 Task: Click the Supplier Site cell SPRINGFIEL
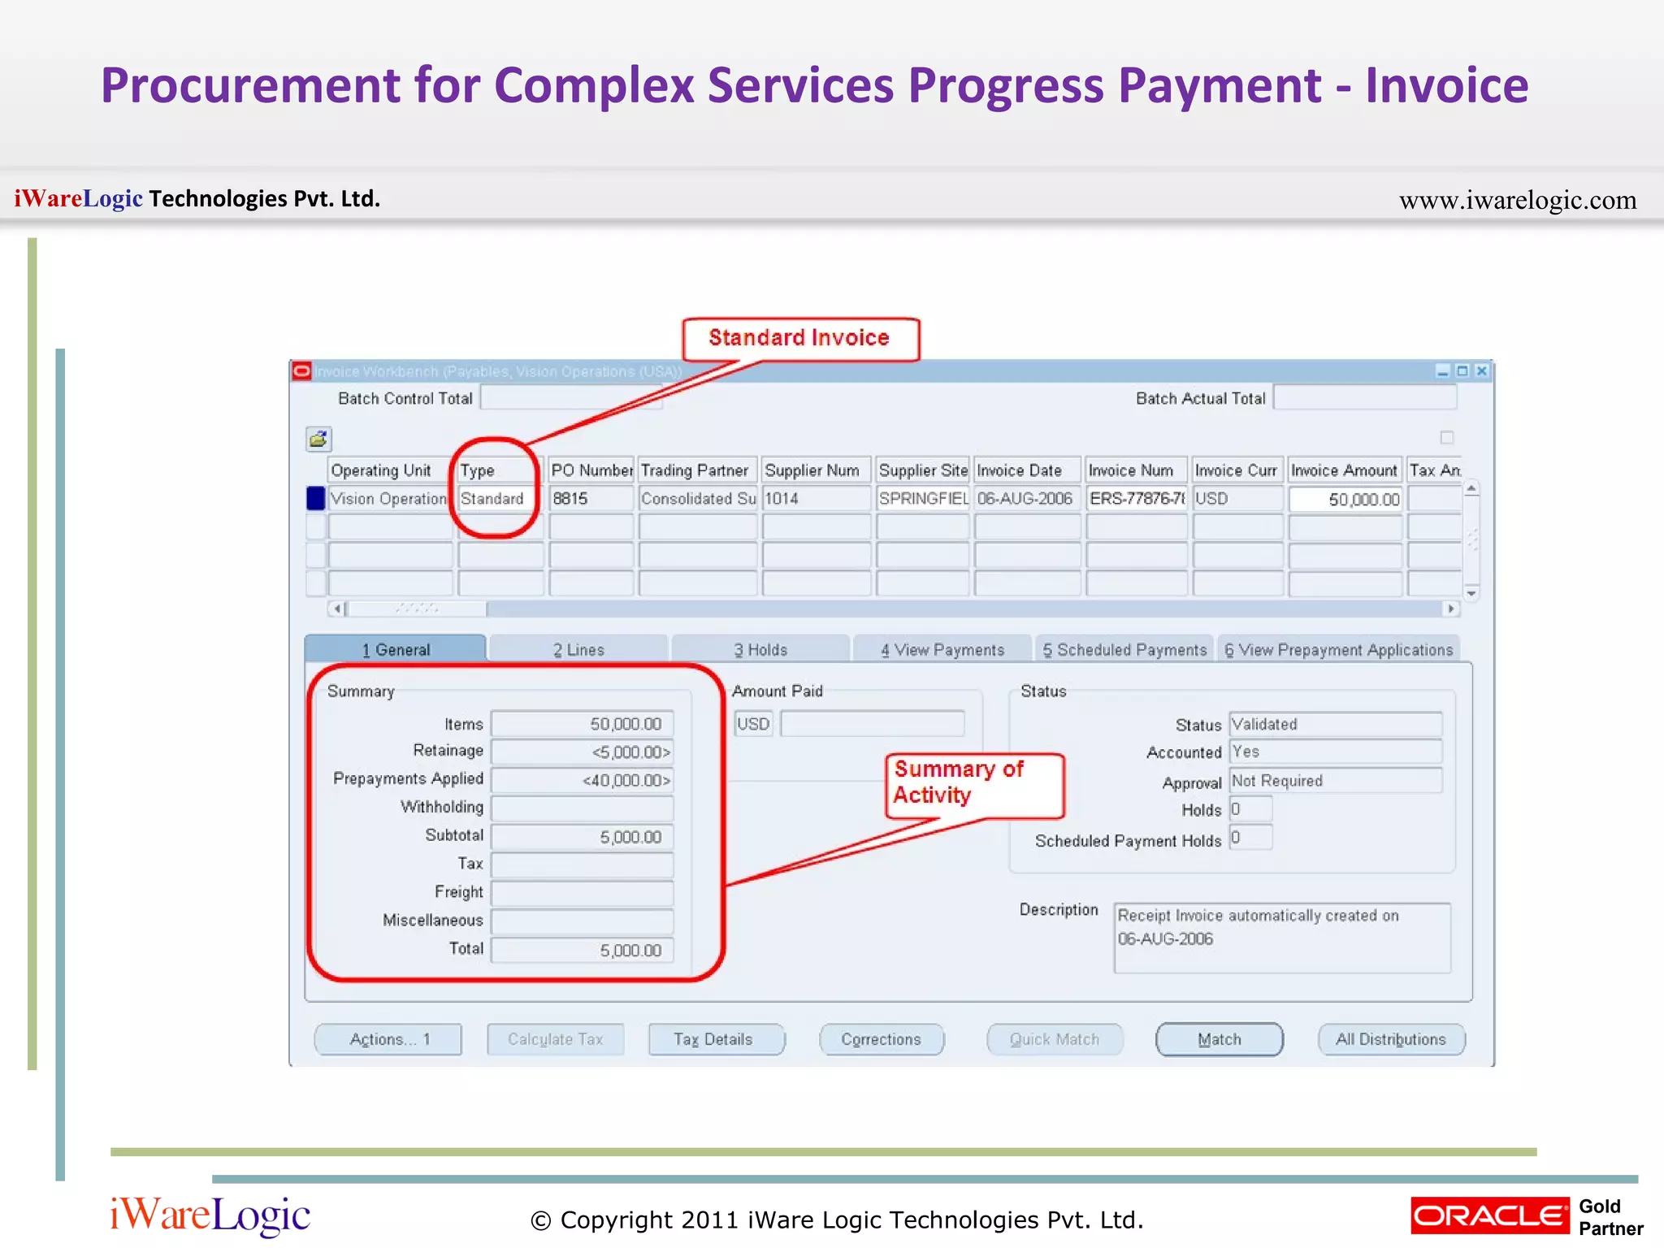point(923,498)
